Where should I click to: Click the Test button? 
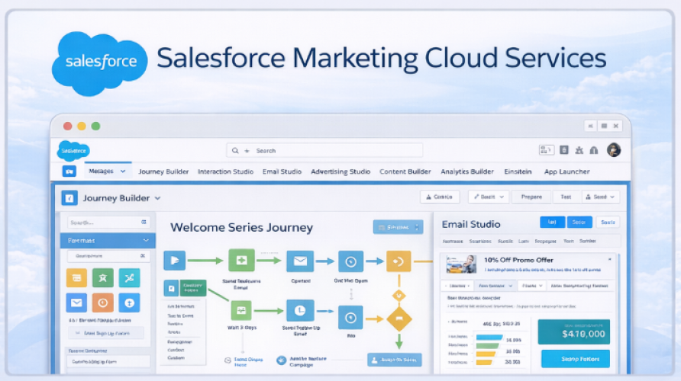pos(566,197)
